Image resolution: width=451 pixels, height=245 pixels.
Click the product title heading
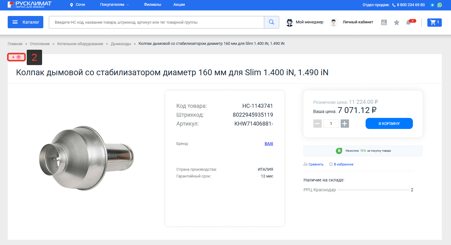point(172,72)
